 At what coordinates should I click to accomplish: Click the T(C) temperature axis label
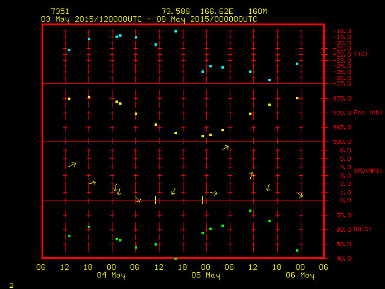360,54
